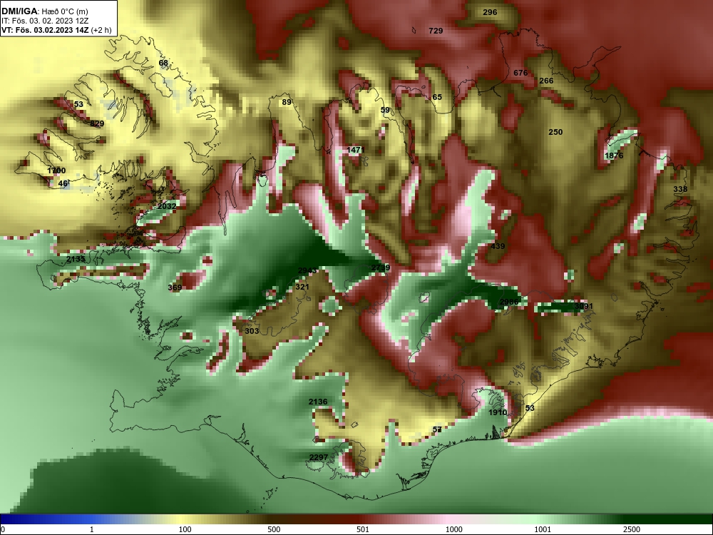Image resolution: width=713 pixels, height=535 pixels.
Task: Click the 729 height value
Action: (x=436, y=31)
